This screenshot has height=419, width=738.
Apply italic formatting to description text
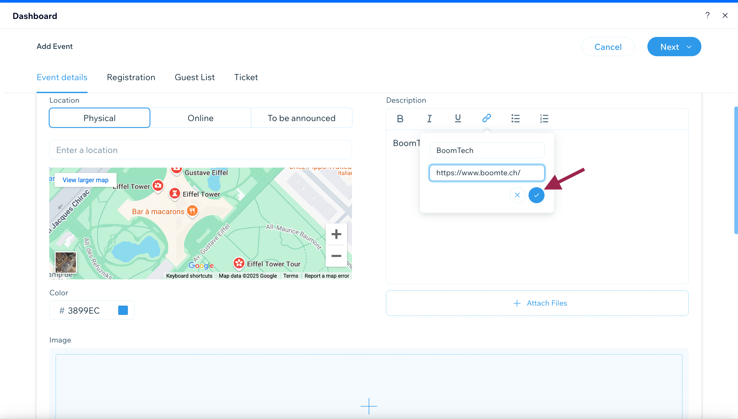[x=429, y=118]
